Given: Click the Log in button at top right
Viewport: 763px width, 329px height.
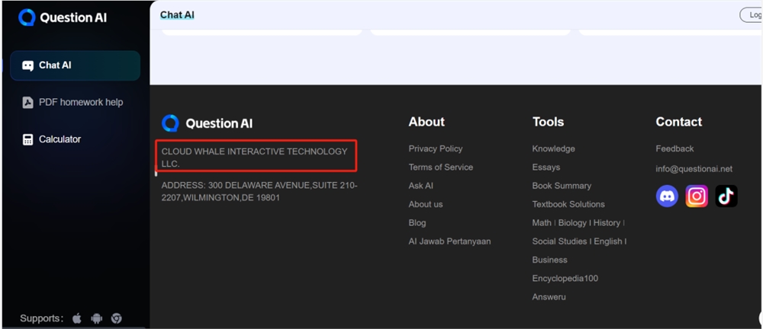Looking at the screenshot, I should coord(752,15).
